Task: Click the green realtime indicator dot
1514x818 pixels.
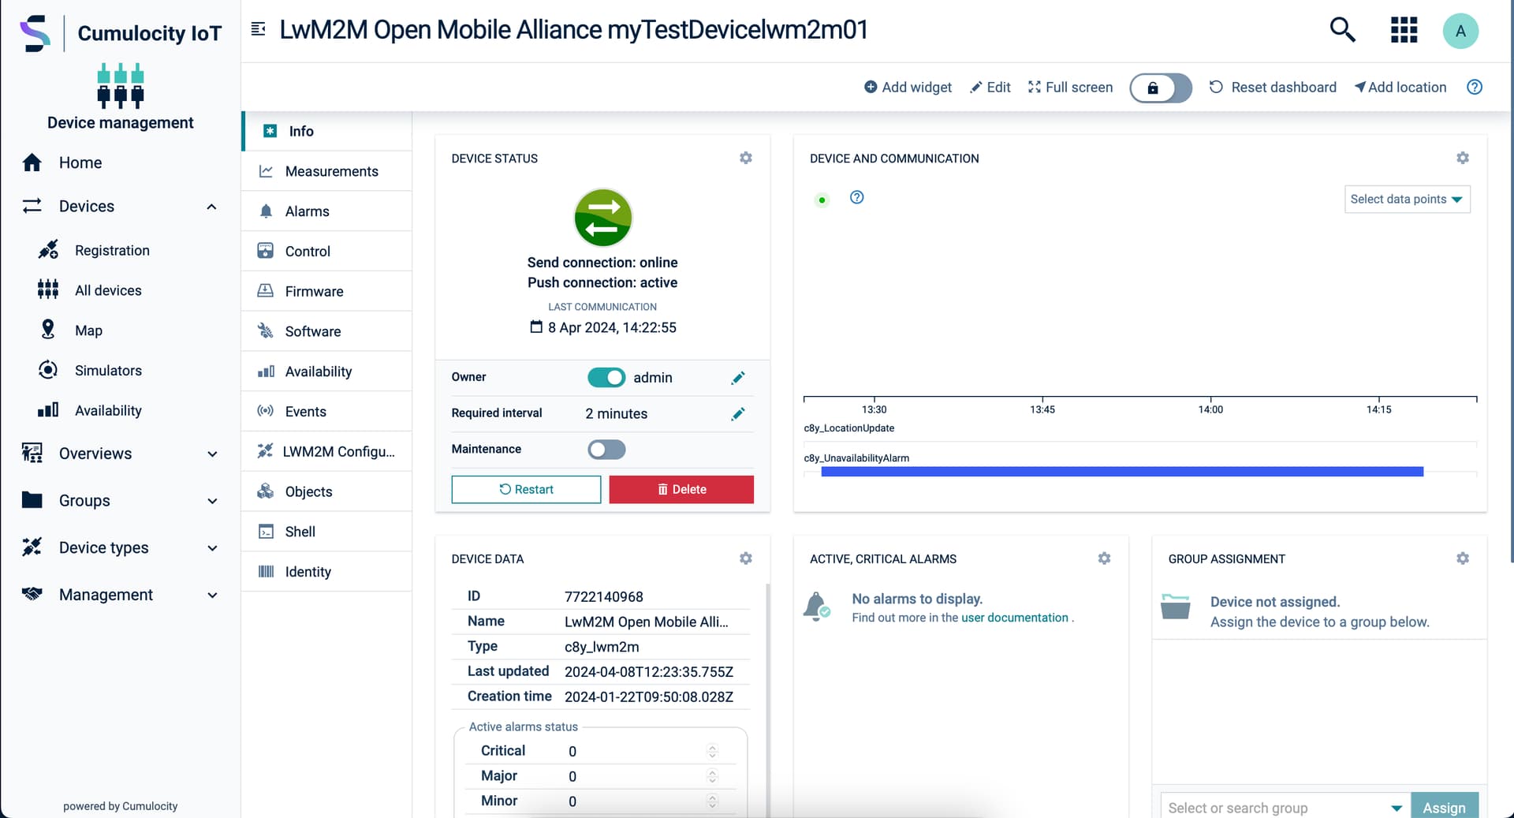Action: tap(822, 200)
